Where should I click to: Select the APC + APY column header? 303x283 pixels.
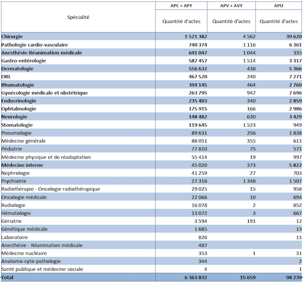(181, 5)
